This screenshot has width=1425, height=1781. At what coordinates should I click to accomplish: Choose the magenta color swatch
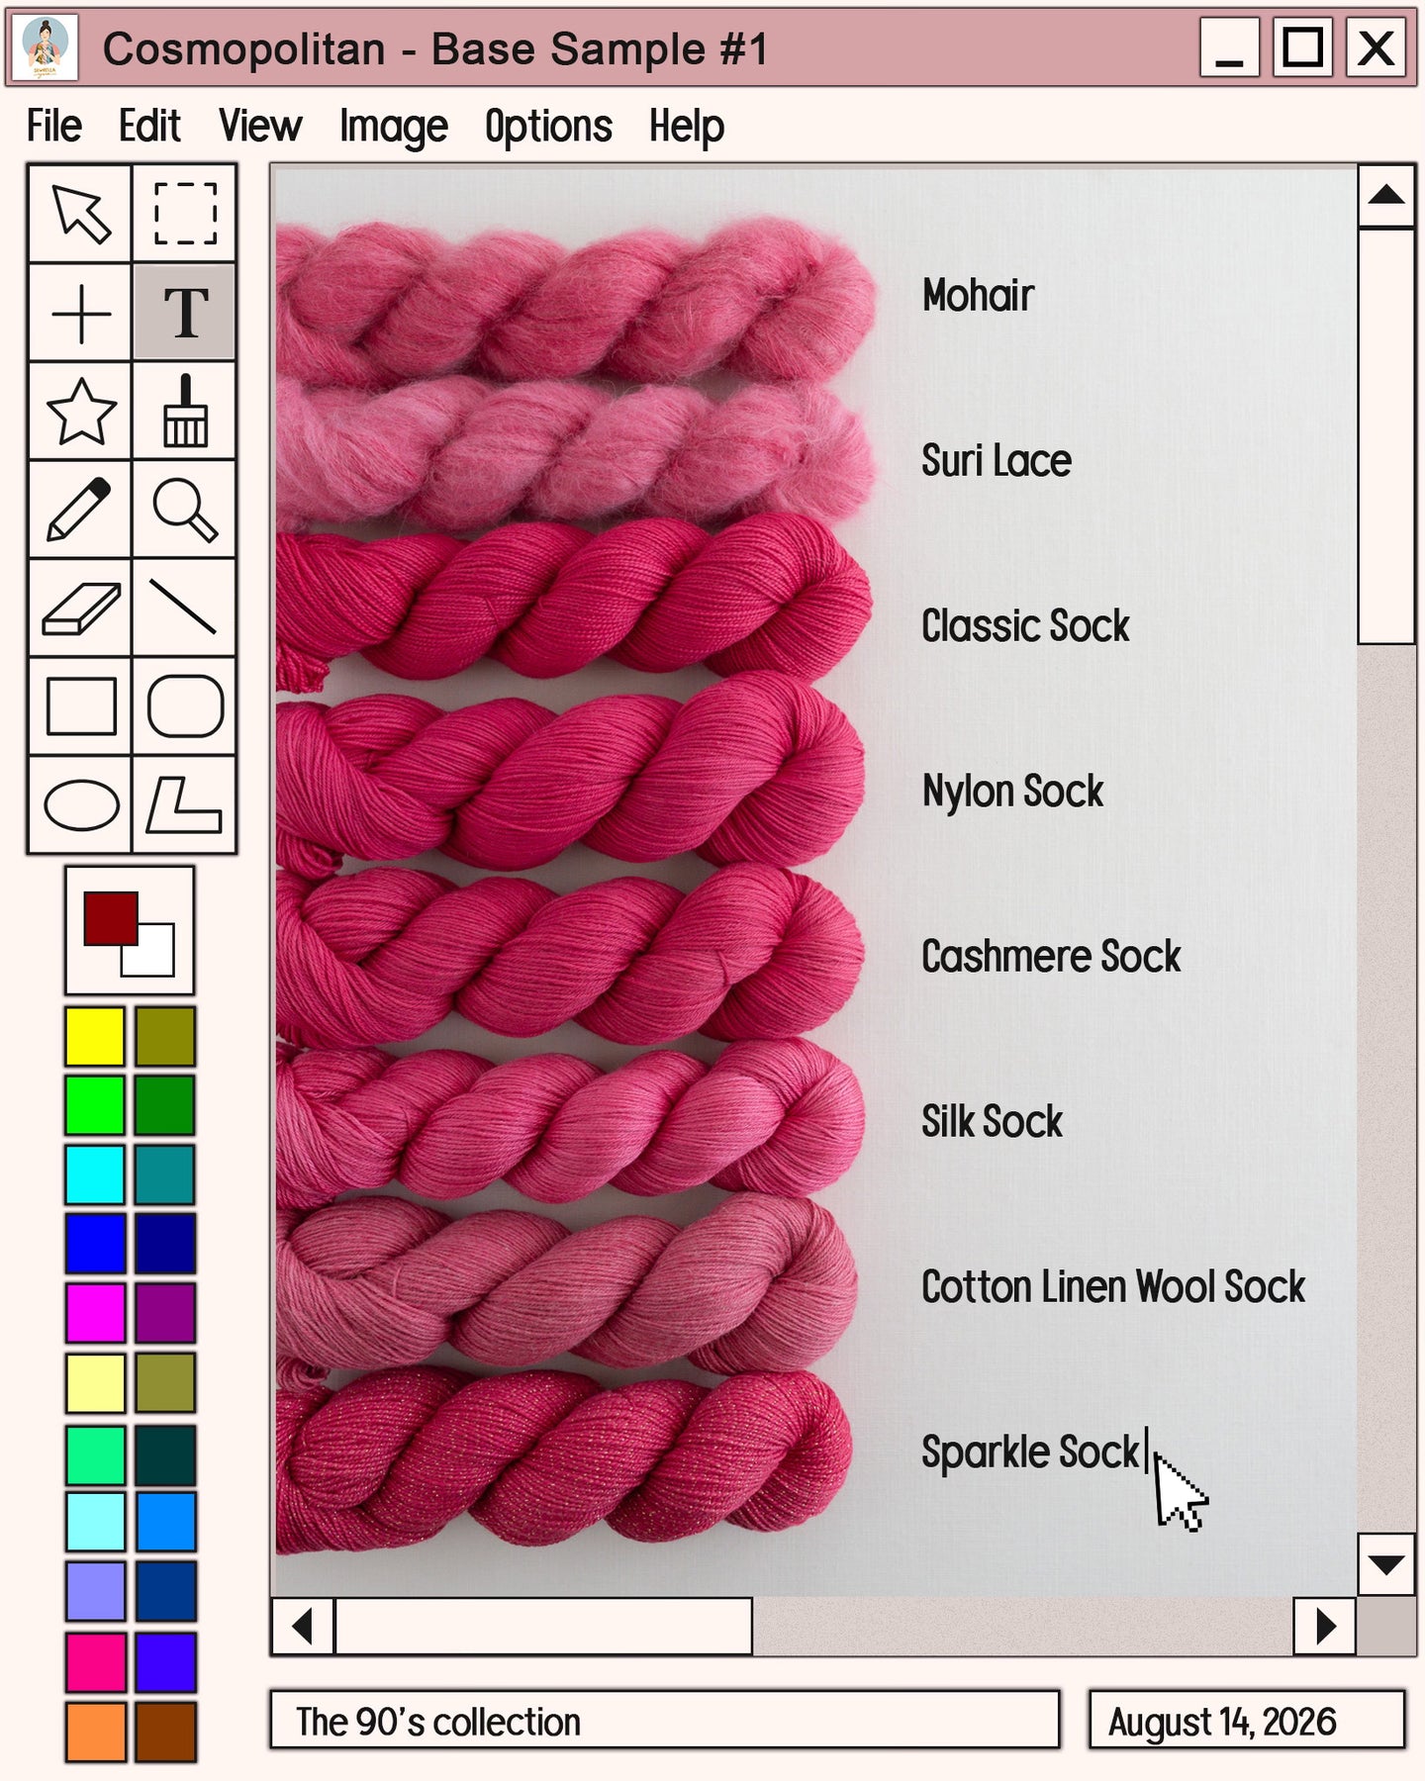click(x=95, y=1312)
